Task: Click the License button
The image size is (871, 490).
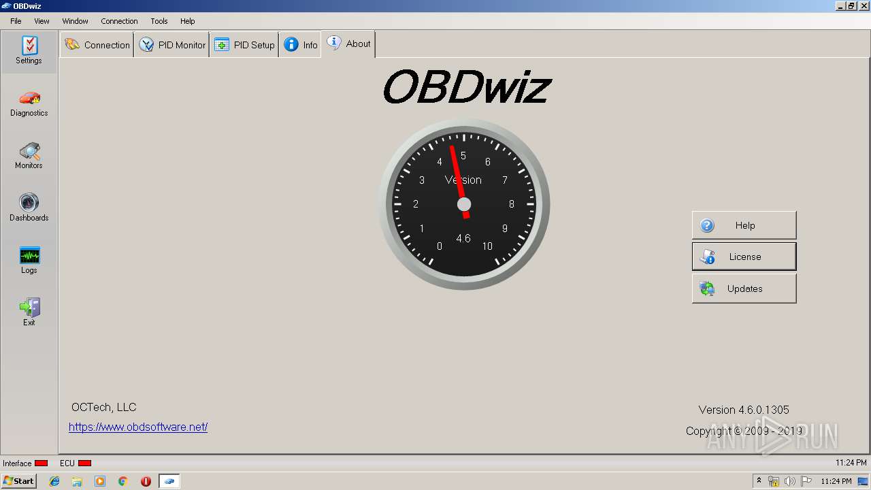Action: (744, 257)
